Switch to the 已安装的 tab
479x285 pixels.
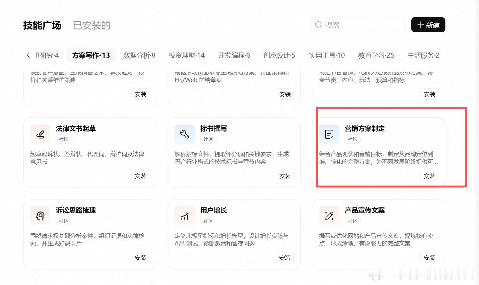92,25
